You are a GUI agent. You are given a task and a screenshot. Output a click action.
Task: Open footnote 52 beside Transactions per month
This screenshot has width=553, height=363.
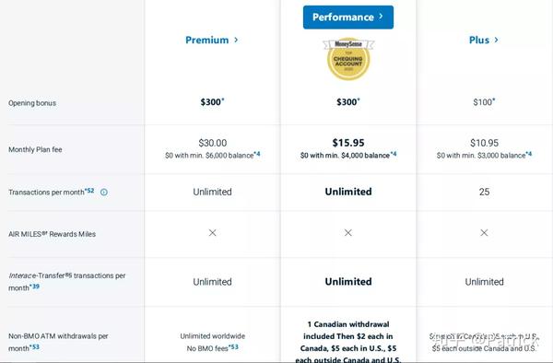pyautogui.click(x=89, y=191)
